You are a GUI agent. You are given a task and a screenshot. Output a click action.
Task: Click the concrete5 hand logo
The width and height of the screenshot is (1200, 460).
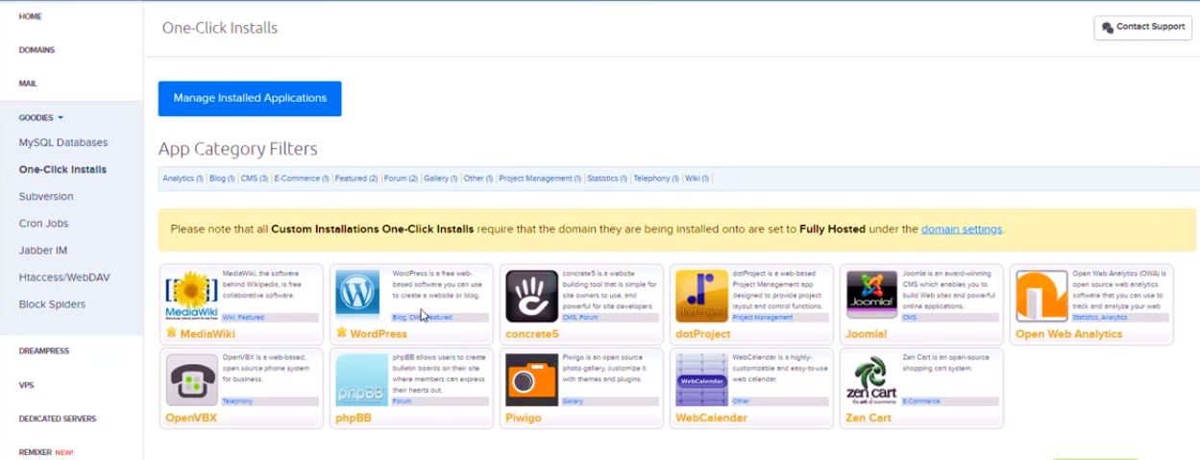[x=531, y=296]
